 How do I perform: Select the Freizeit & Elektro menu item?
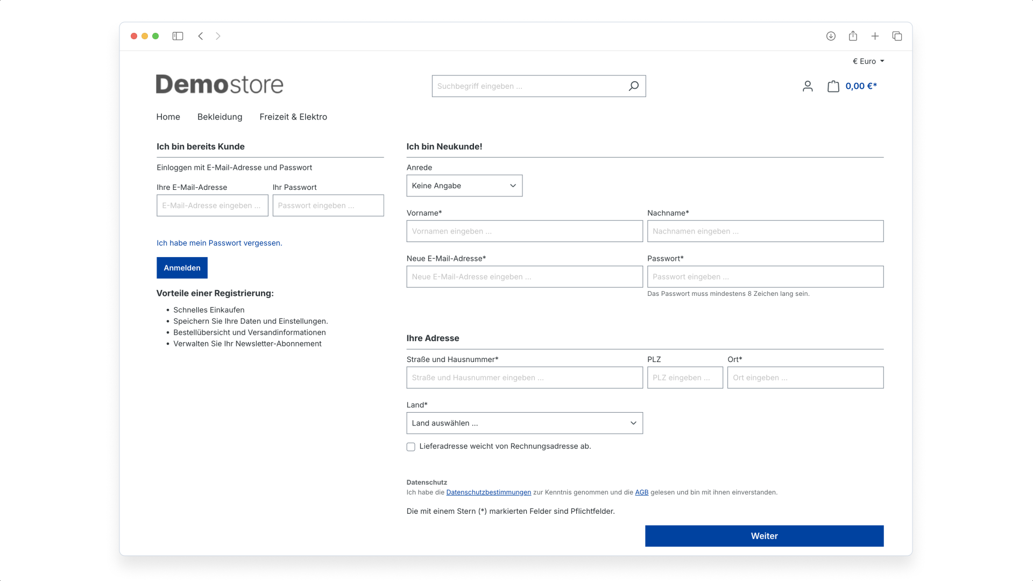[x=293, y=116]
